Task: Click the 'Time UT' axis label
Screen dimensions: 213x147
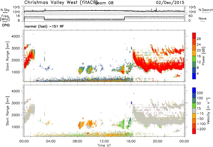Action: tap(104, 145)
